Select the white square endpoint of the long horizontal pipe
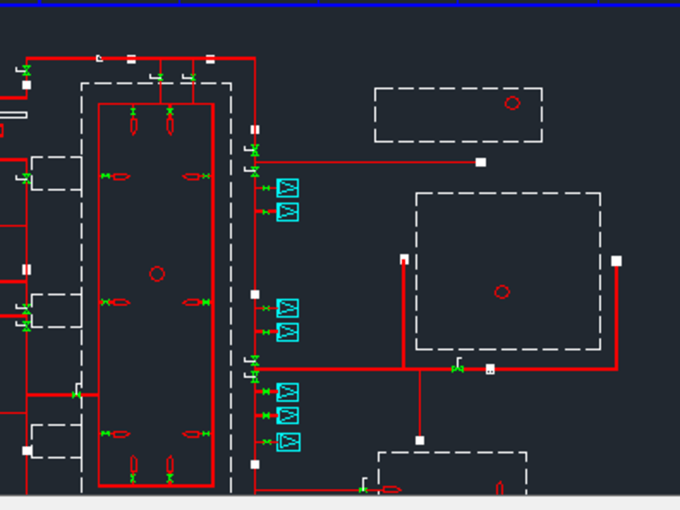The image size is (680, 510). click(481, 161)
